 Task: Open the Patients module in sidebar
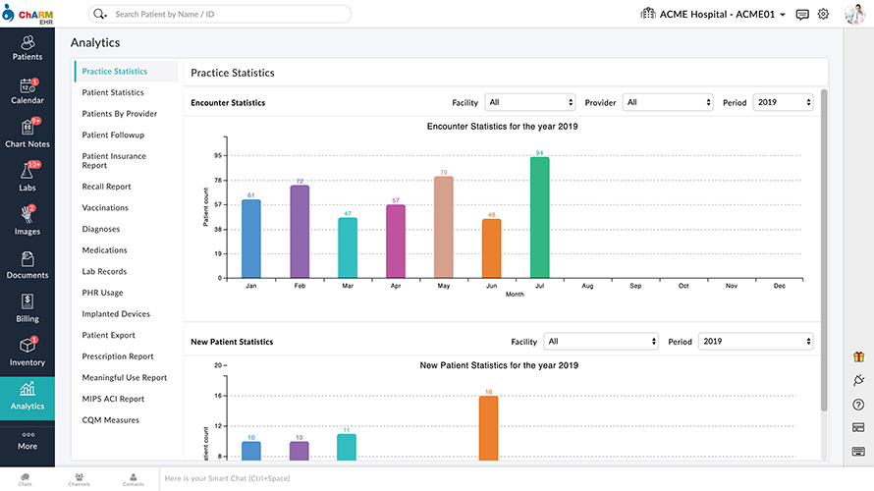tap(27, 48)
